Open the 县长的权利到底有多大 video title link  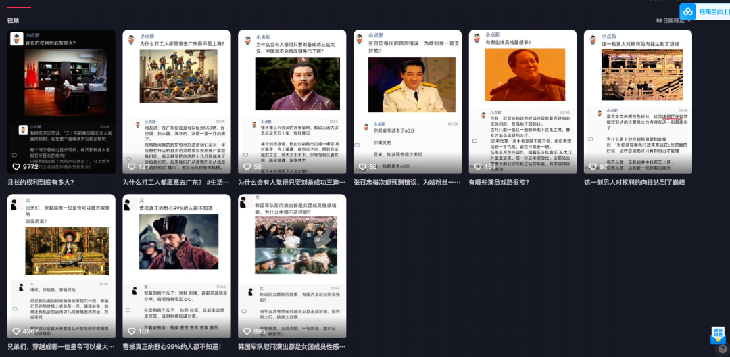(x=41, y=182)
